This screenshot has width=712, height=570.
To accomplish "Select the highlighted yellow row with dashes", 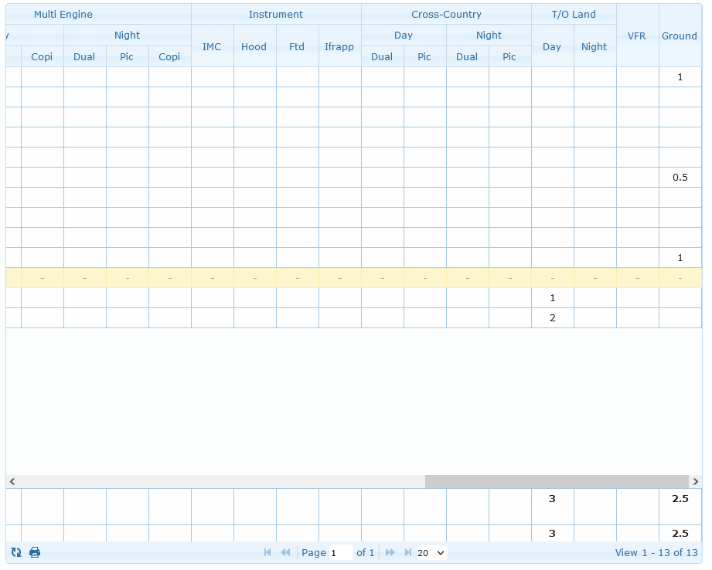I will tap(340, 278).
